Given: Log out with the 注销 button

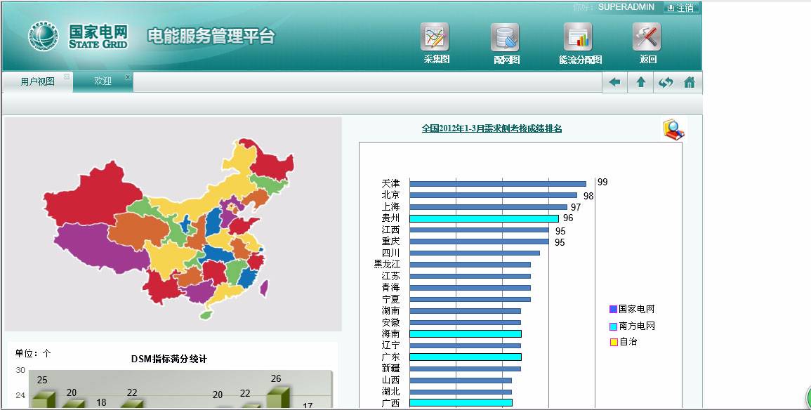Looking at the screenshot, I should [680, 8].
